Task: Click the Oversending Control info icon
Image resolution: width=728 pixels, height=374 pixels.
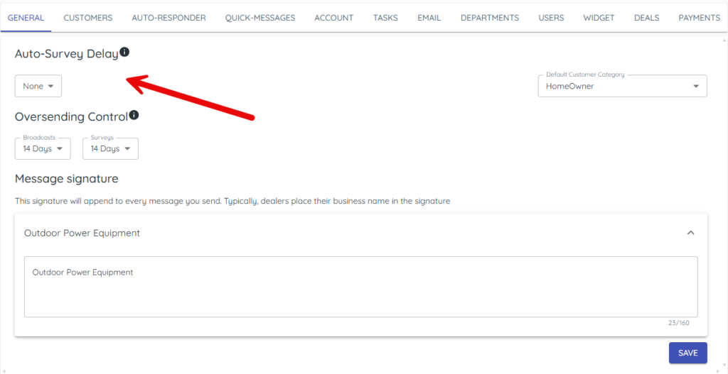Action: [x=134, y=115]
